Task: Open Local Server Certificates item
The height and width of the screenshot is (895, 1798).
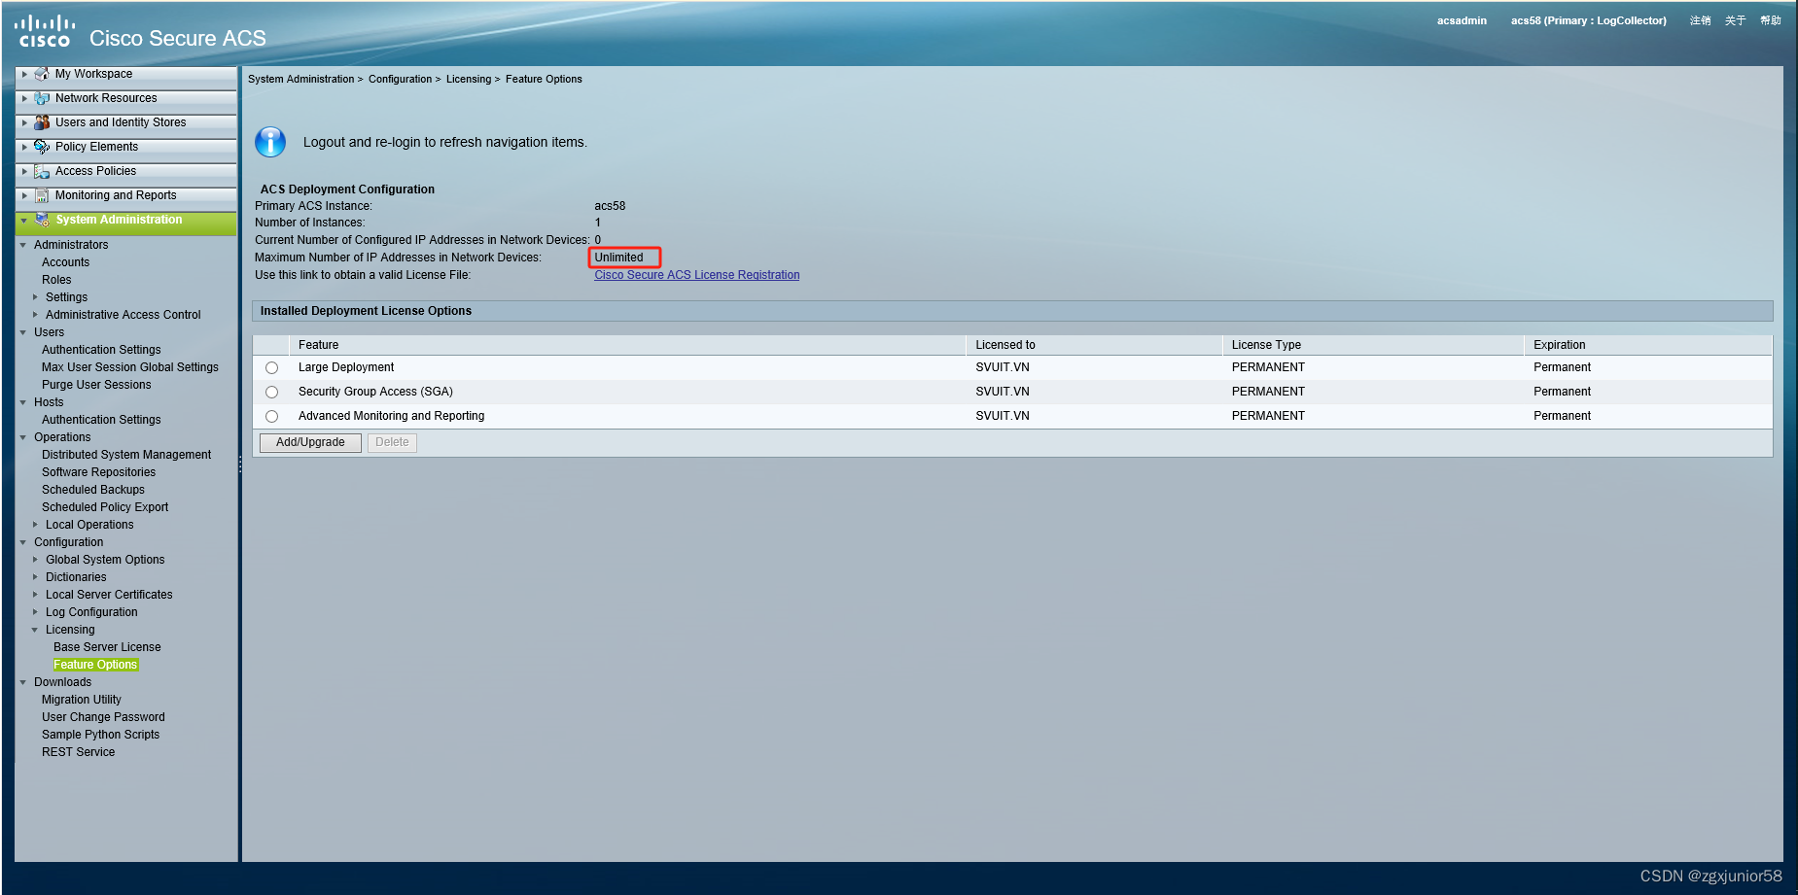Action: (x=109, y=595)
